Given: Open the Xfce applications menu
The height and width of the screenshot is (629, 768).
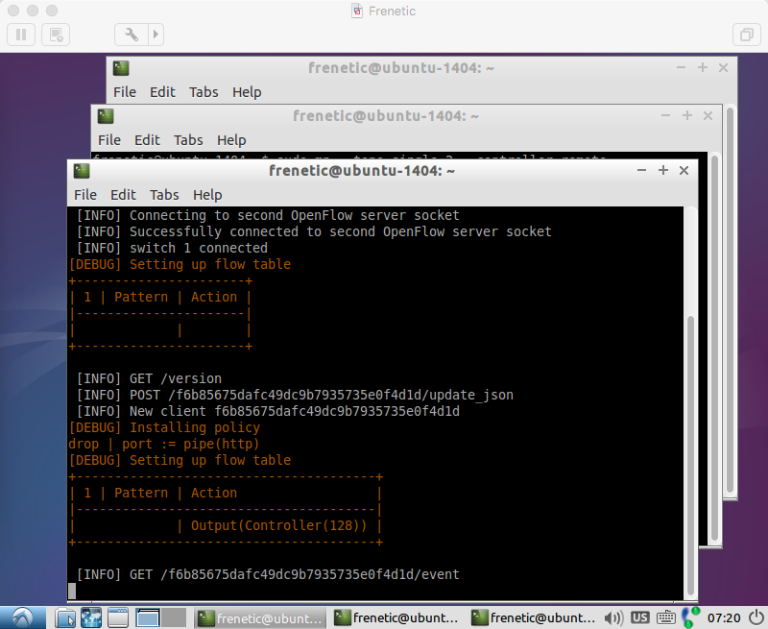Looking at the screenshot, I should (x=23, y=617).
